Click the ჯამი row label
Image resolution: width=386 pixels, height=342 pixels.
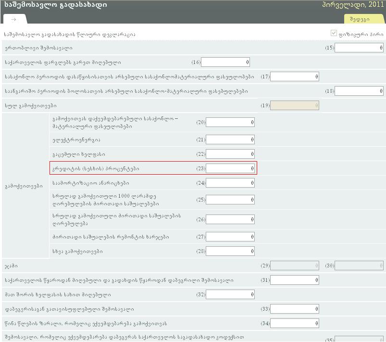click(x=11, y=266)
